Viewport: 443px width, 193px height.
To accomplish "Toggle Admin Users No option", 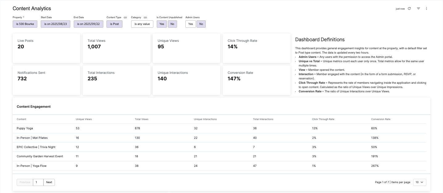I will [201, 24].
